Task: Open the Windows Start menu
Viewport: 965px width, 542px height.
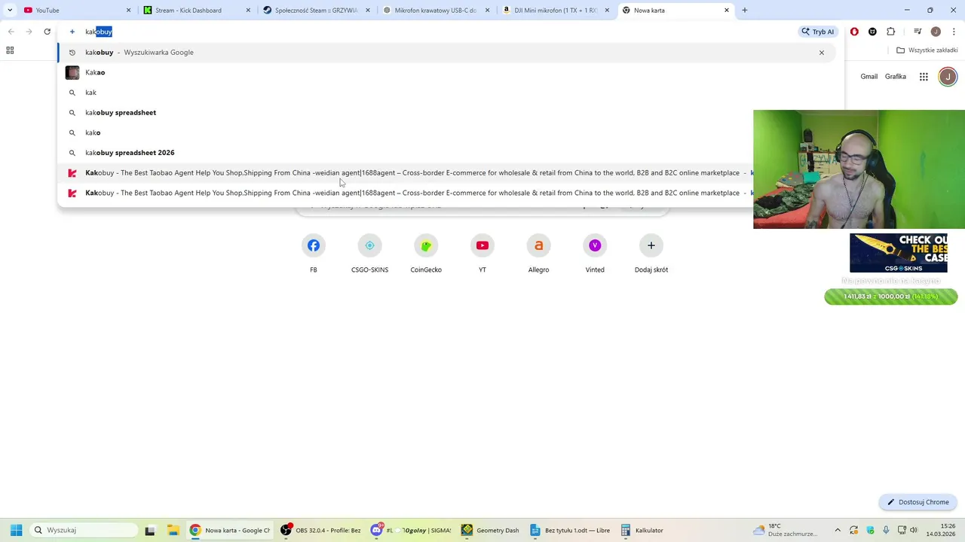Action: 16,530
